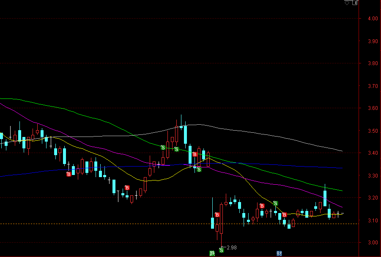Click the 4.00 price axis label
The image size is (381, 257).
click(x=373, y=19)
